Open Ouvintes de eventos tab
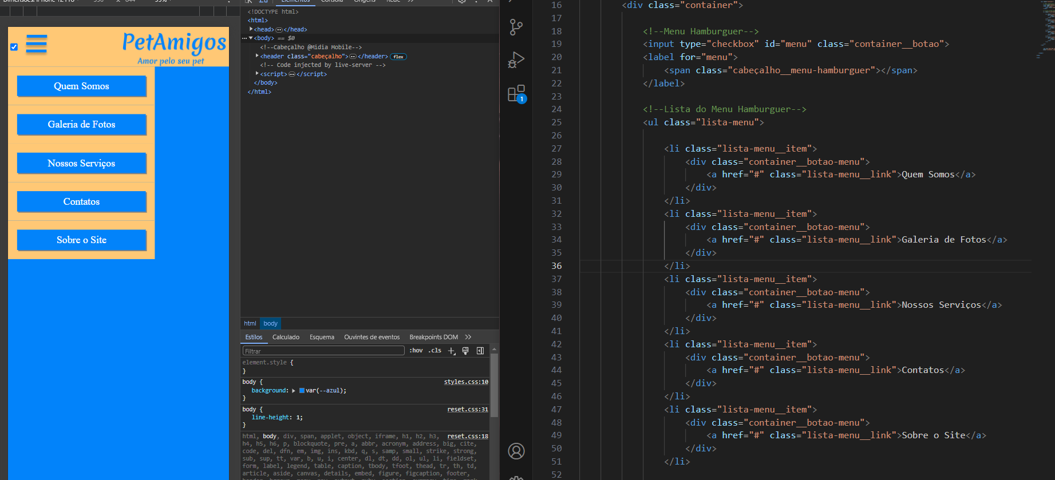Viewport: 1055px width, 480px height. click(372, 337)
